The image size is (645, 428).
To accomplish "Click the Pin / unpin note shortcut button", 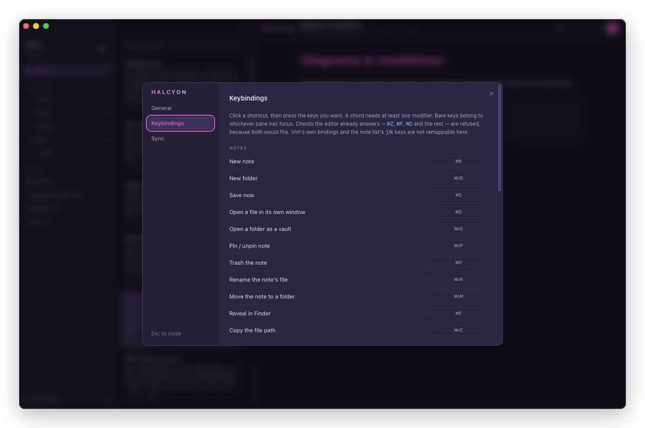I will 458,246.
